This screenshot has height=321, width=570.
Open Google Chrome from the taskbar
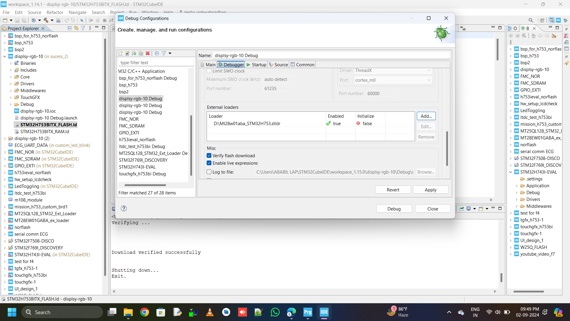[x=144, y=312]
